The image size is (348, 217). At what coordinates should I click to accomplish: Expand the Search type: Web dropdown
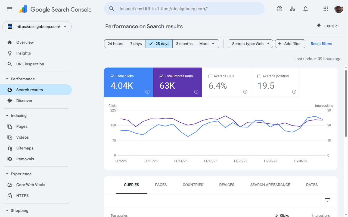tap(250, 44)
